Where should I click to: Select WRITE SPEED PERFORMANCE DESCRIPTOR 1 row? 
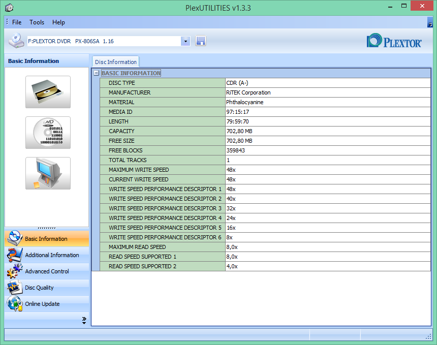tap(265, 189)
